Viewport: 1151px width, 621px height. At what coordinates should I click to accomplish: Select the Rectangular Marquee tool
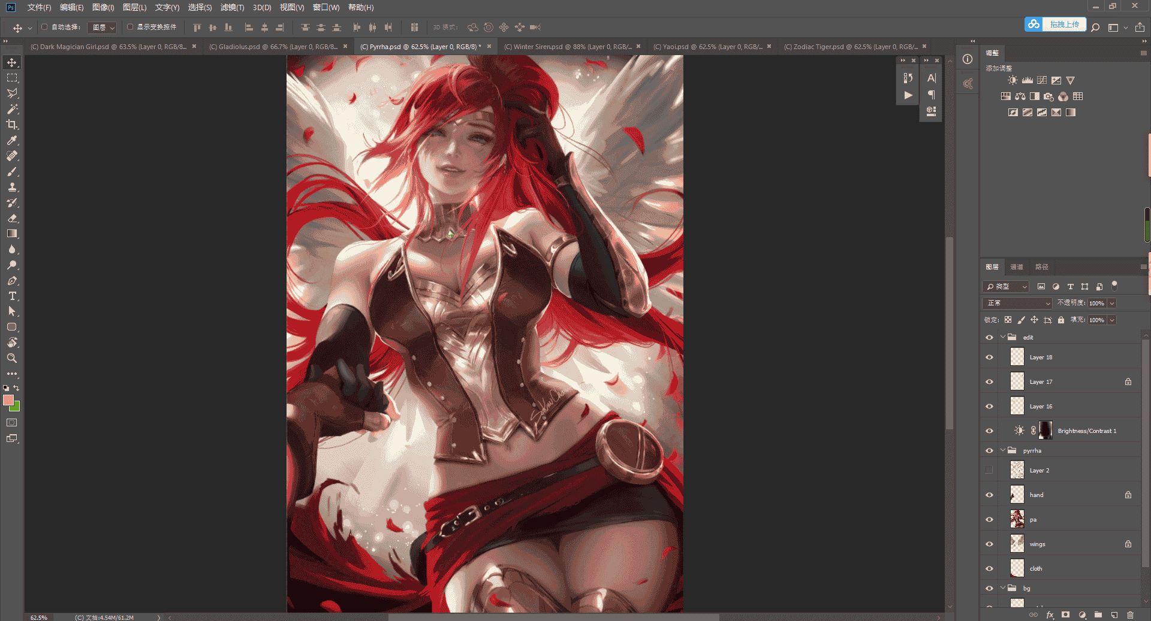[x=12, y=78]
